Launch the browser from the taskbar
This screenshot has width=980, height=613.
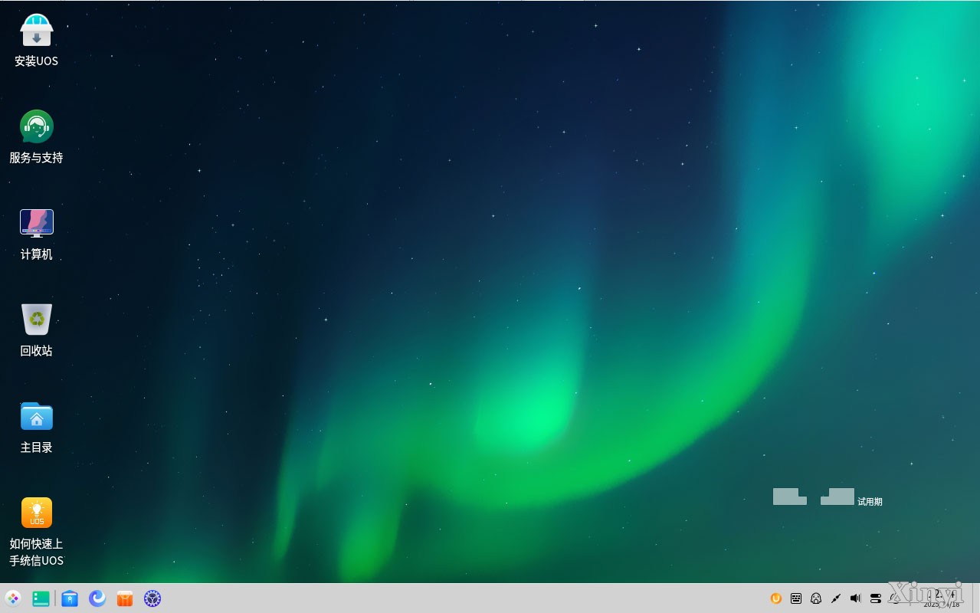(97, 598)
